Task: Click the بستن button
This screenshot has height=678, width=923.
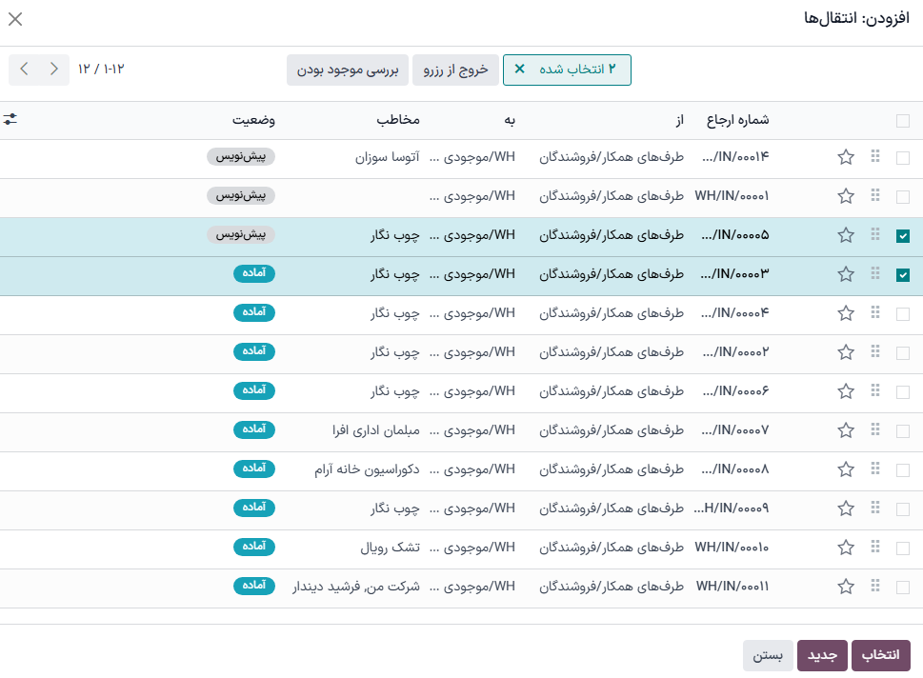Action: 768,655
